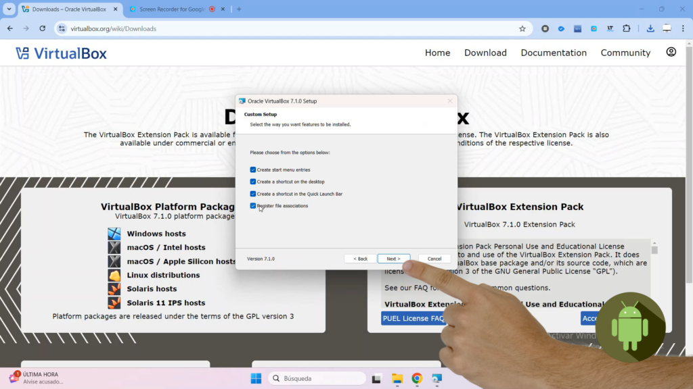The width and height of the screenshot is (693, 389).
Task: Go to the Documentation menu item
Action: 554,53
